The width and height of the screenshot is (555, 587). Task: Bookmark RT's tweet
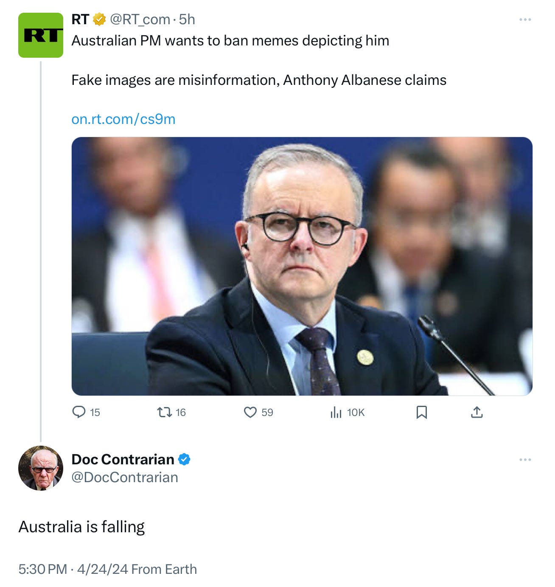coord(422,412)
